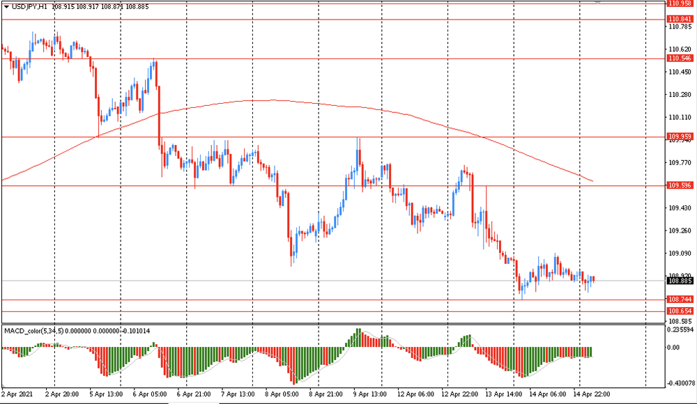Image resolution: width=697 pixels, height=404 pixels.
Task: Click the latest candlestick near 108.885
Action: point(593,279)
